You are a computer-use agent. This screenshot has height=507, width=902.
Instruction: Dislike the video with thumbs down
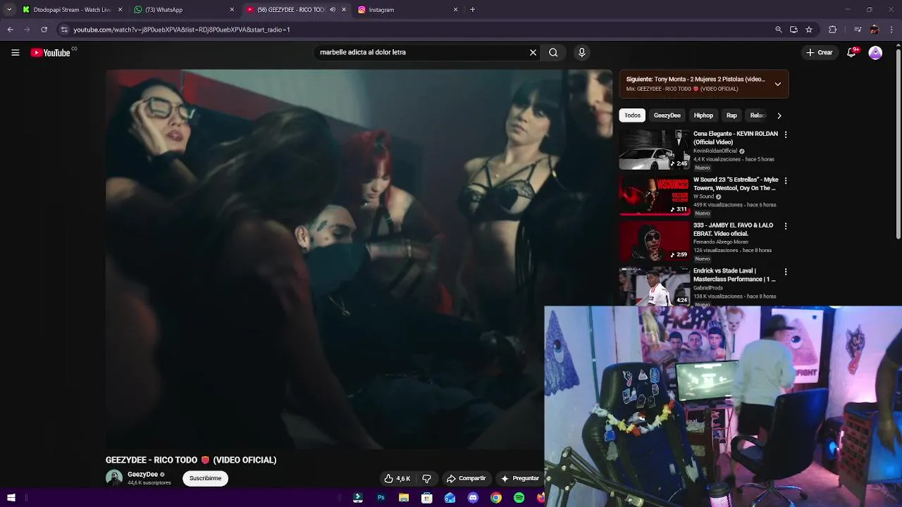pyautogui.click(x=426, y=478)
